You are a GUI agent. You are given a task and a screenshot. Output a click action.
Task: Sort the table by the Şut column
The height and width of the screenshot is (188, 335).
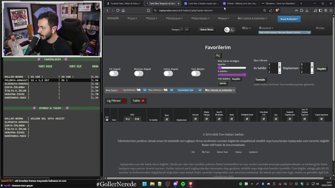pos(276,119)
